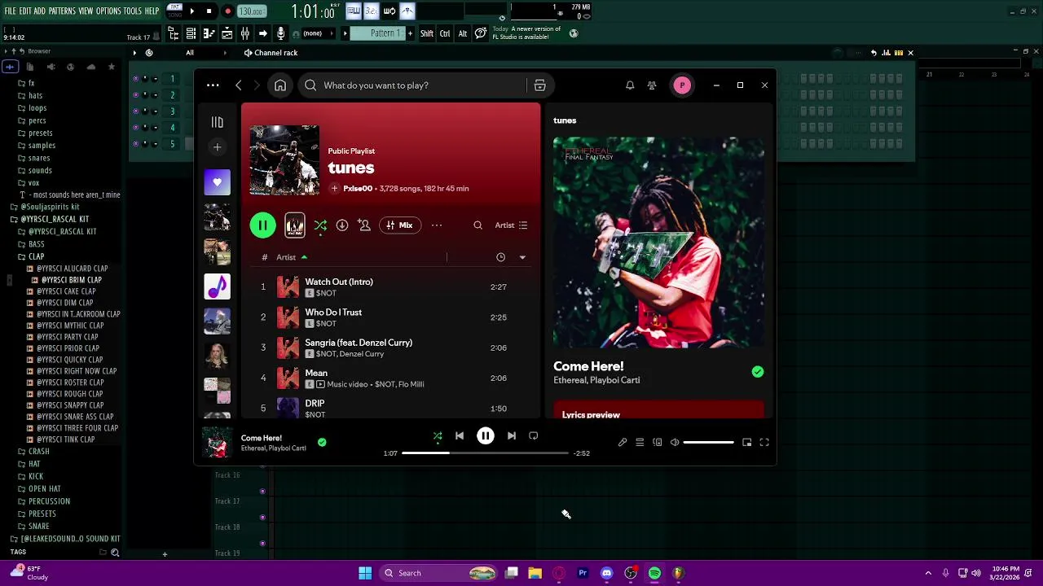
Task: Adjust Spotify volume slider
Action: click(708, 443)
